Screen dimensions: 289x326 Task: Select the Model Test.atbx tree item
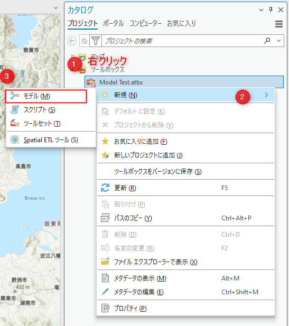coord(184,82)
